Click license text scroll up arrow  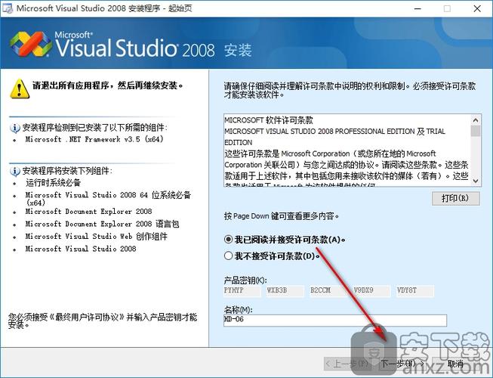click(476, 120)
